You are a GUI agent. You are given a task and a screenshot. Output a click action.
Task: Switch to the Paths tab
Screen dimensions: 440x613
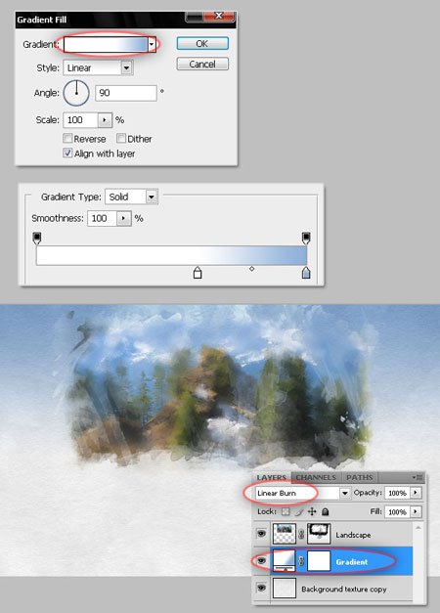pos(359,477)
